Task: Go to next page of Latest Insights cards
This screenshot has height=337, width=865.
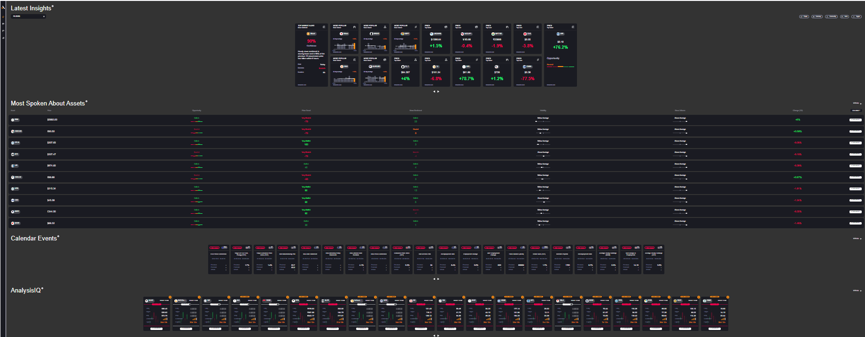Action: pyautogui.click(x=438, y=91)
